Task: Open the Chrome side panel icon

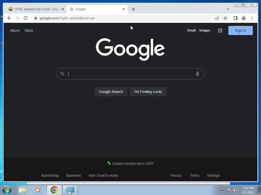Action: pos(235,18)
